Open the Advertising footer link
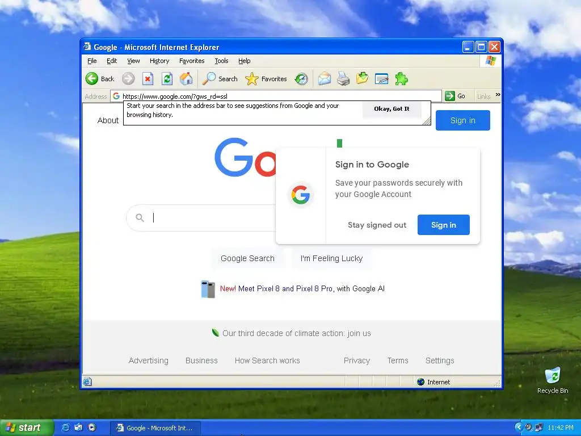 pyautogui.click(x=148, y=360)
